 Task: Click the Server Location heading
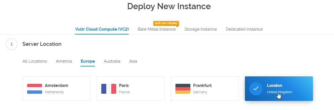coord(42,44)
